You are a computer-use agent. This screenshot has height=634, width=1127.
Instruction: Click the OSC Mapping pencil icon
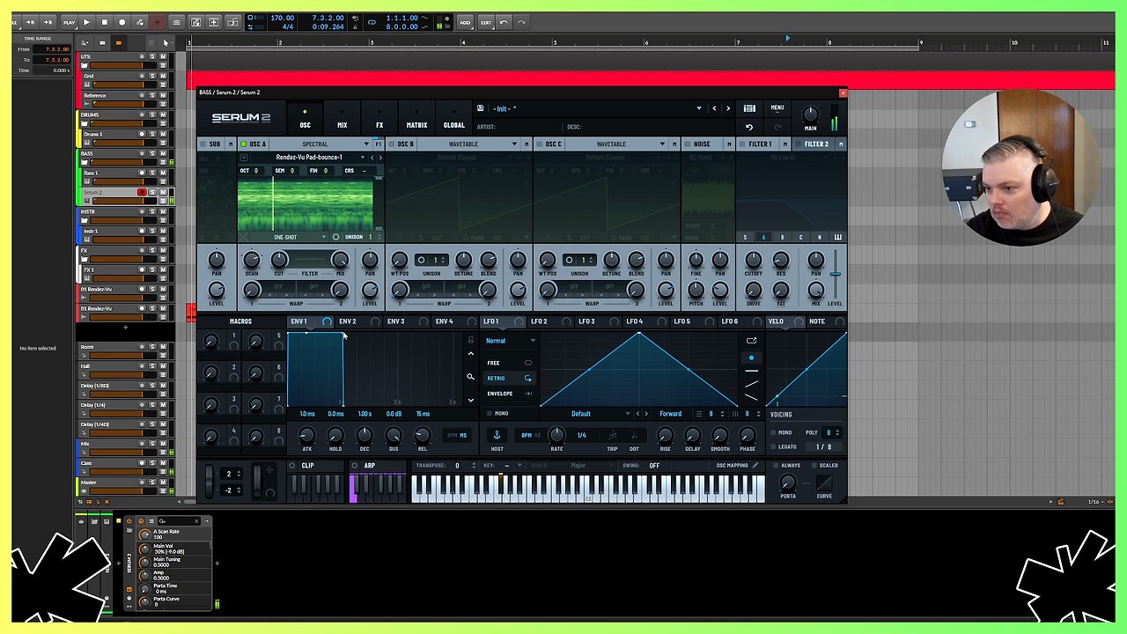pyautogui.click(x=756, y=465)
